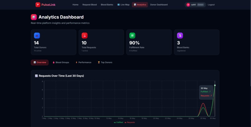This screenshot has width=251, height=127.
Task: Click the Requests Over Time chart icon
Action: coord(36,76)
